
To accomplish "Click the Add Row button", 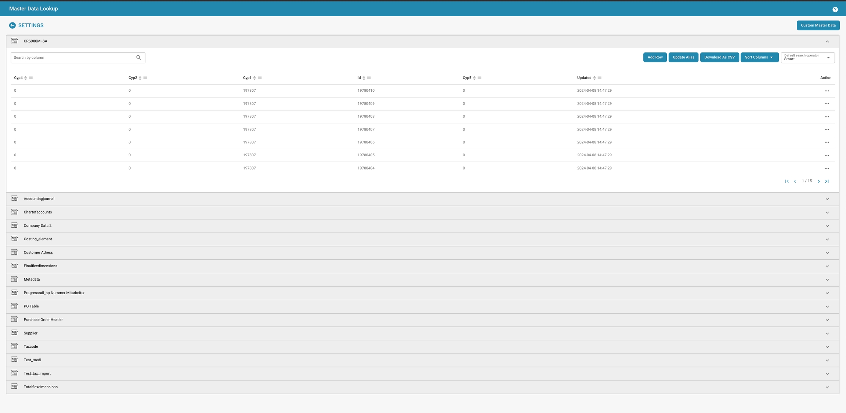I will click(x=655, y=58).
